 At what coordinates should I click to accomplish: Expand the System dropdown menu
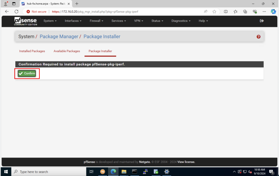50,21
